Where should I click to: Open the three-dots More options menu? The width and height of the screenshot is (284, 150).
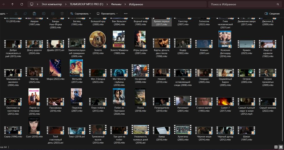[x=126, y=14]
